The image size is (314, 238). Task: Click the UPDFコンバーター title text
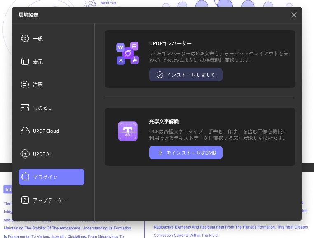click(x=171, y=43)
